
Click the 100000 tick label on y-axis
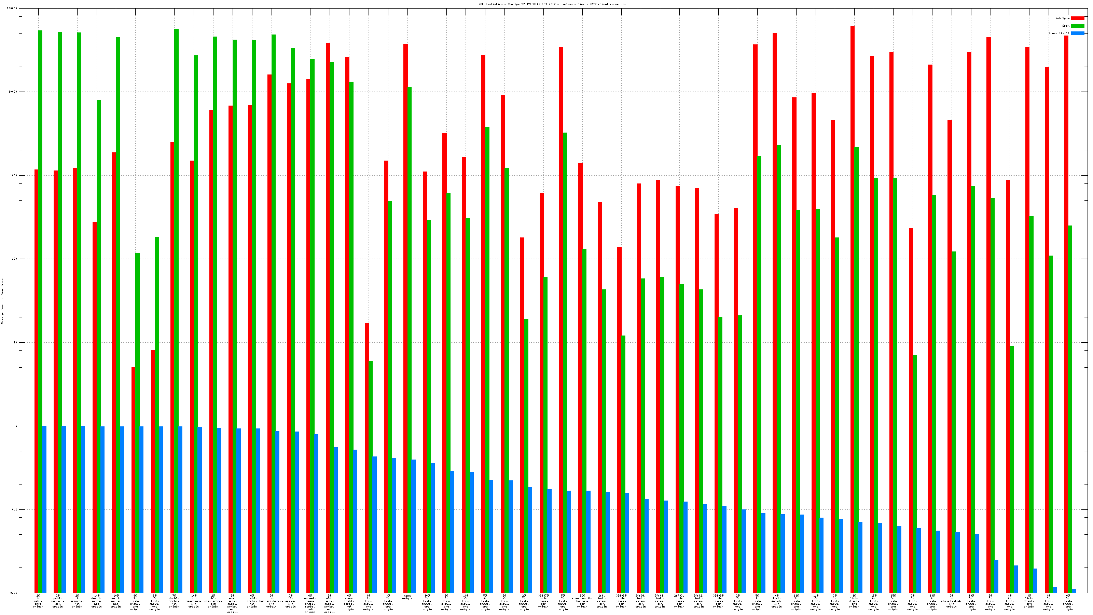pyautogui.click(x=12, y=9)
